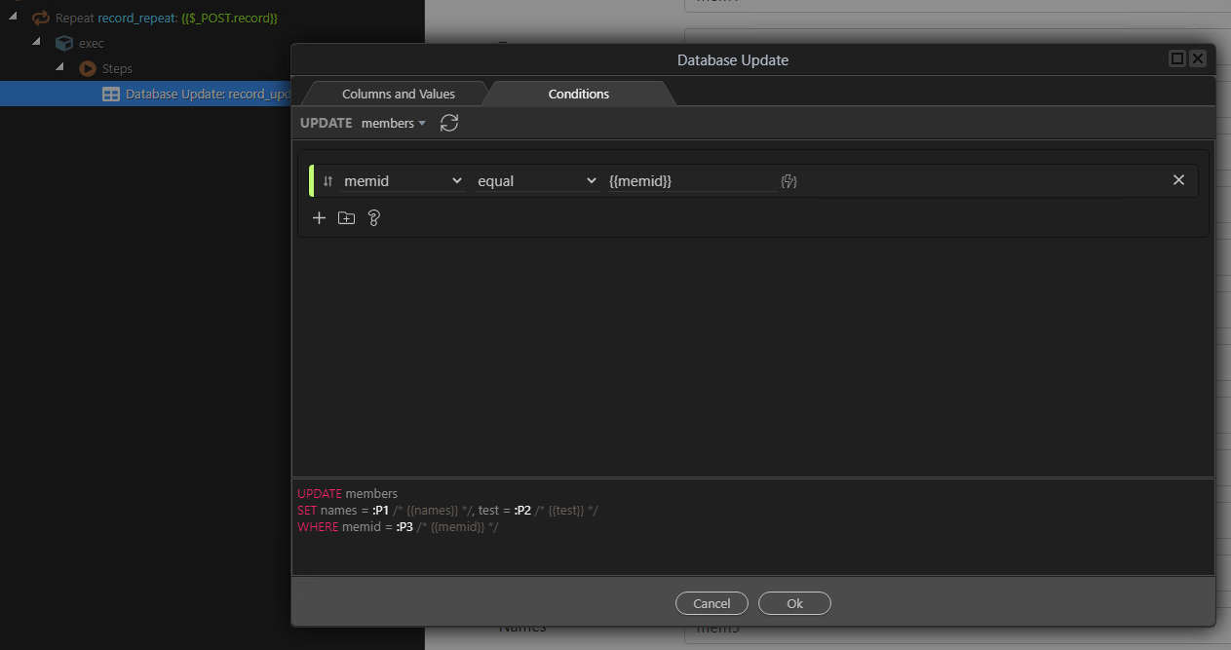Open the dynamic data picker lightning icon
This screenshot has width=1231, height=650.
789,181
